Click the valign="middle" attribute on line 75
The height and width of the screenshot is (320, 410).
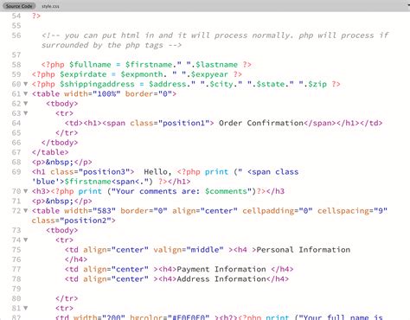click(x=189, y=250)
